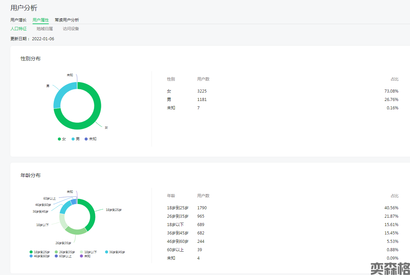Go to the 访问设备 sub-tab
The width and height of the screenshot is (410, 275).
click(x=71, y=29)
